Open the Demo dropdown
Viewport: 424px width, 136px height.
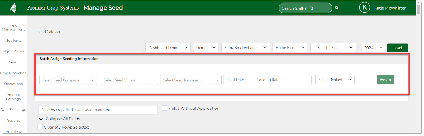(206, 48)
